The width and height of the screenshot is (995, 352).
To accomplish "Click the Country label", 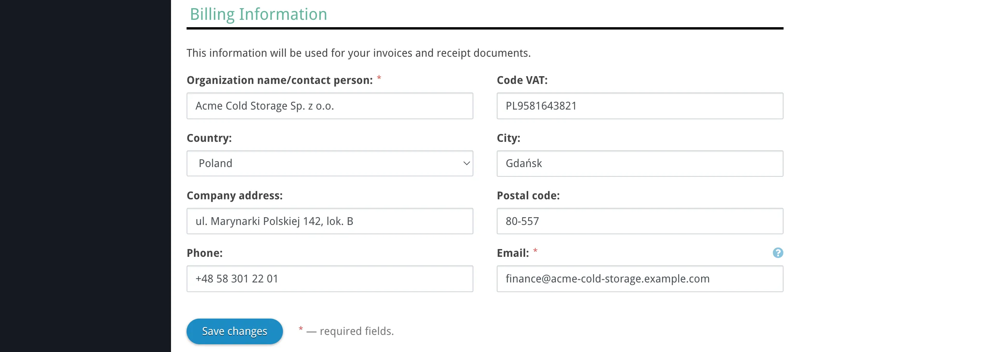I will [209, 138].
